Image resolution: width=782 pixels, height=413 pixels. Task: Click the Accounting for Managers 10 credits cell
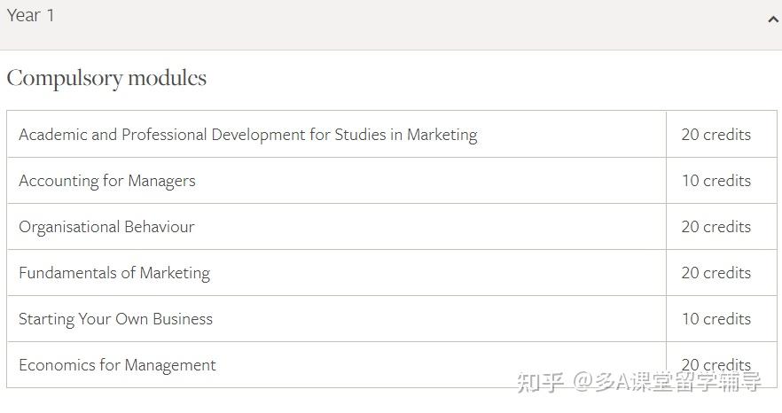tap(716, 181)
